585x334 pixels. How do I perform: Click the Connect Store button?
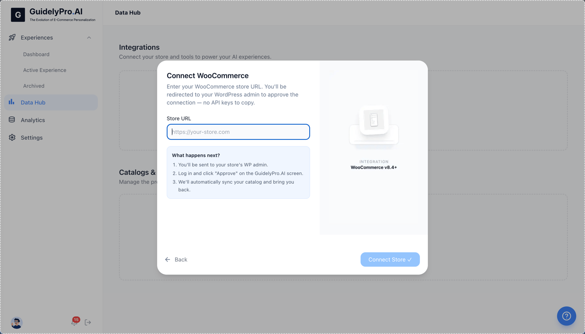coord(390,259)
